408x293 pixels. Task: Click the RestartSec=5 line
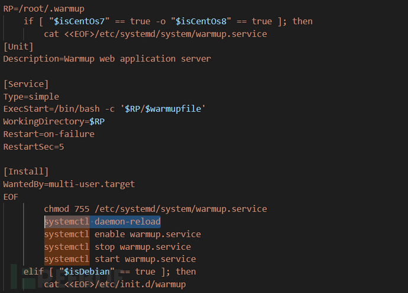34,146
